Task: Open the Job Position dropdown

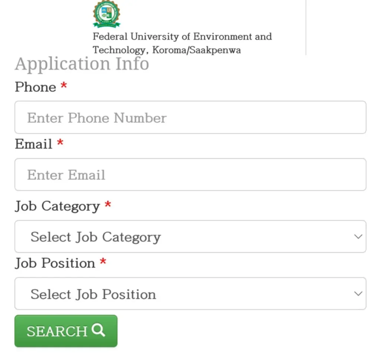Action: (x=190, y=294)
